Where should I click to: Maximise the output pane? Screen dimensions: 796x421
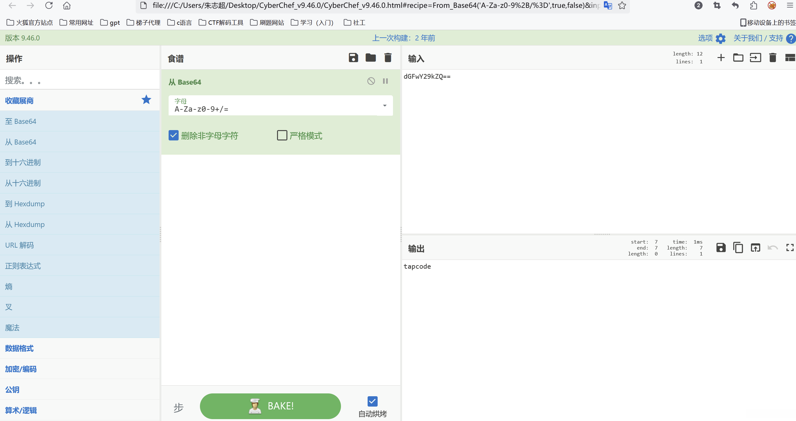pos(790,248)
